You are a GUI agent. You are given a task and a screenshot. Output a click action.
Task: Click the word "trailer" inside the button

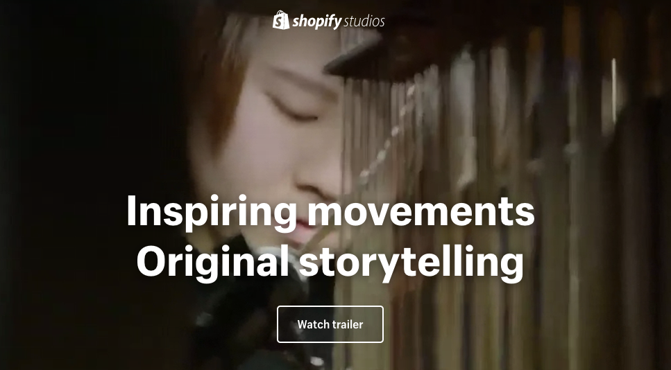click(348, 324)
